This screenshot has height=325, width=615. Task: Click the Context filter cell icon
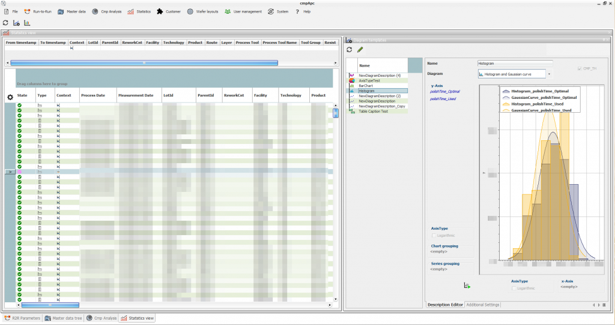[x=72, y=48]
